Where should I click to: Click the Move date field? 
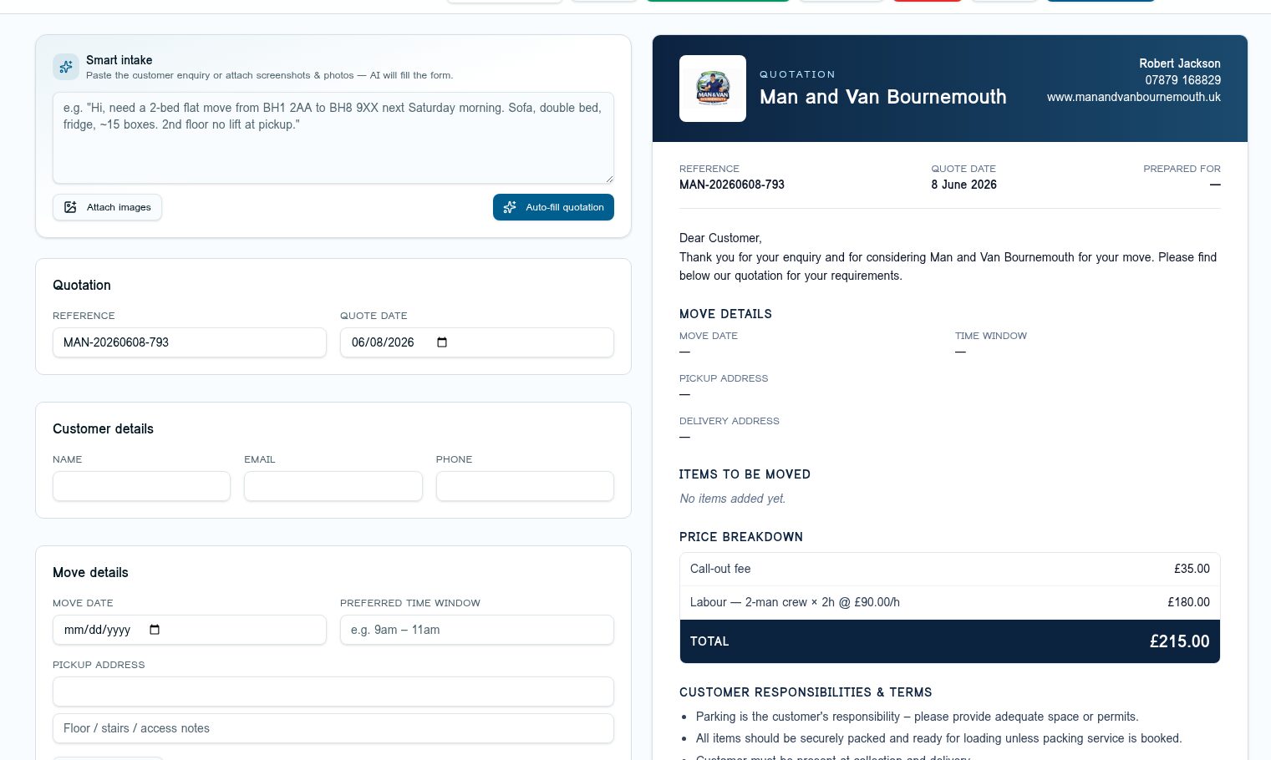(x=190, y=630)
